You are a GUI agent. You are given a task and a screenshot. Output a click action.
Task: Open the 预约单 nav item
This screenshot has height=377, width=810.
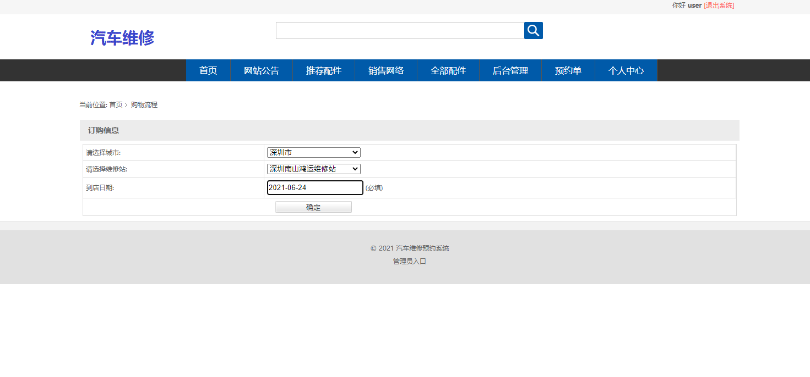click(x=568, y=70)
